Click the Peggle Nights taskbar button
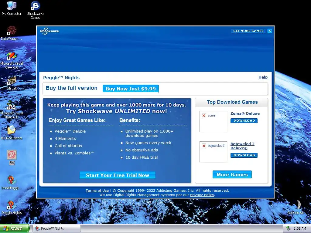 point(56,228)
